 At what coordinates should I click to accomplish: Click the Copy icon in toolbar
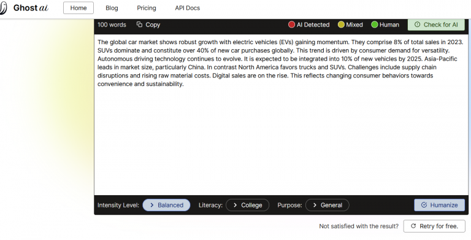point(139,25)
